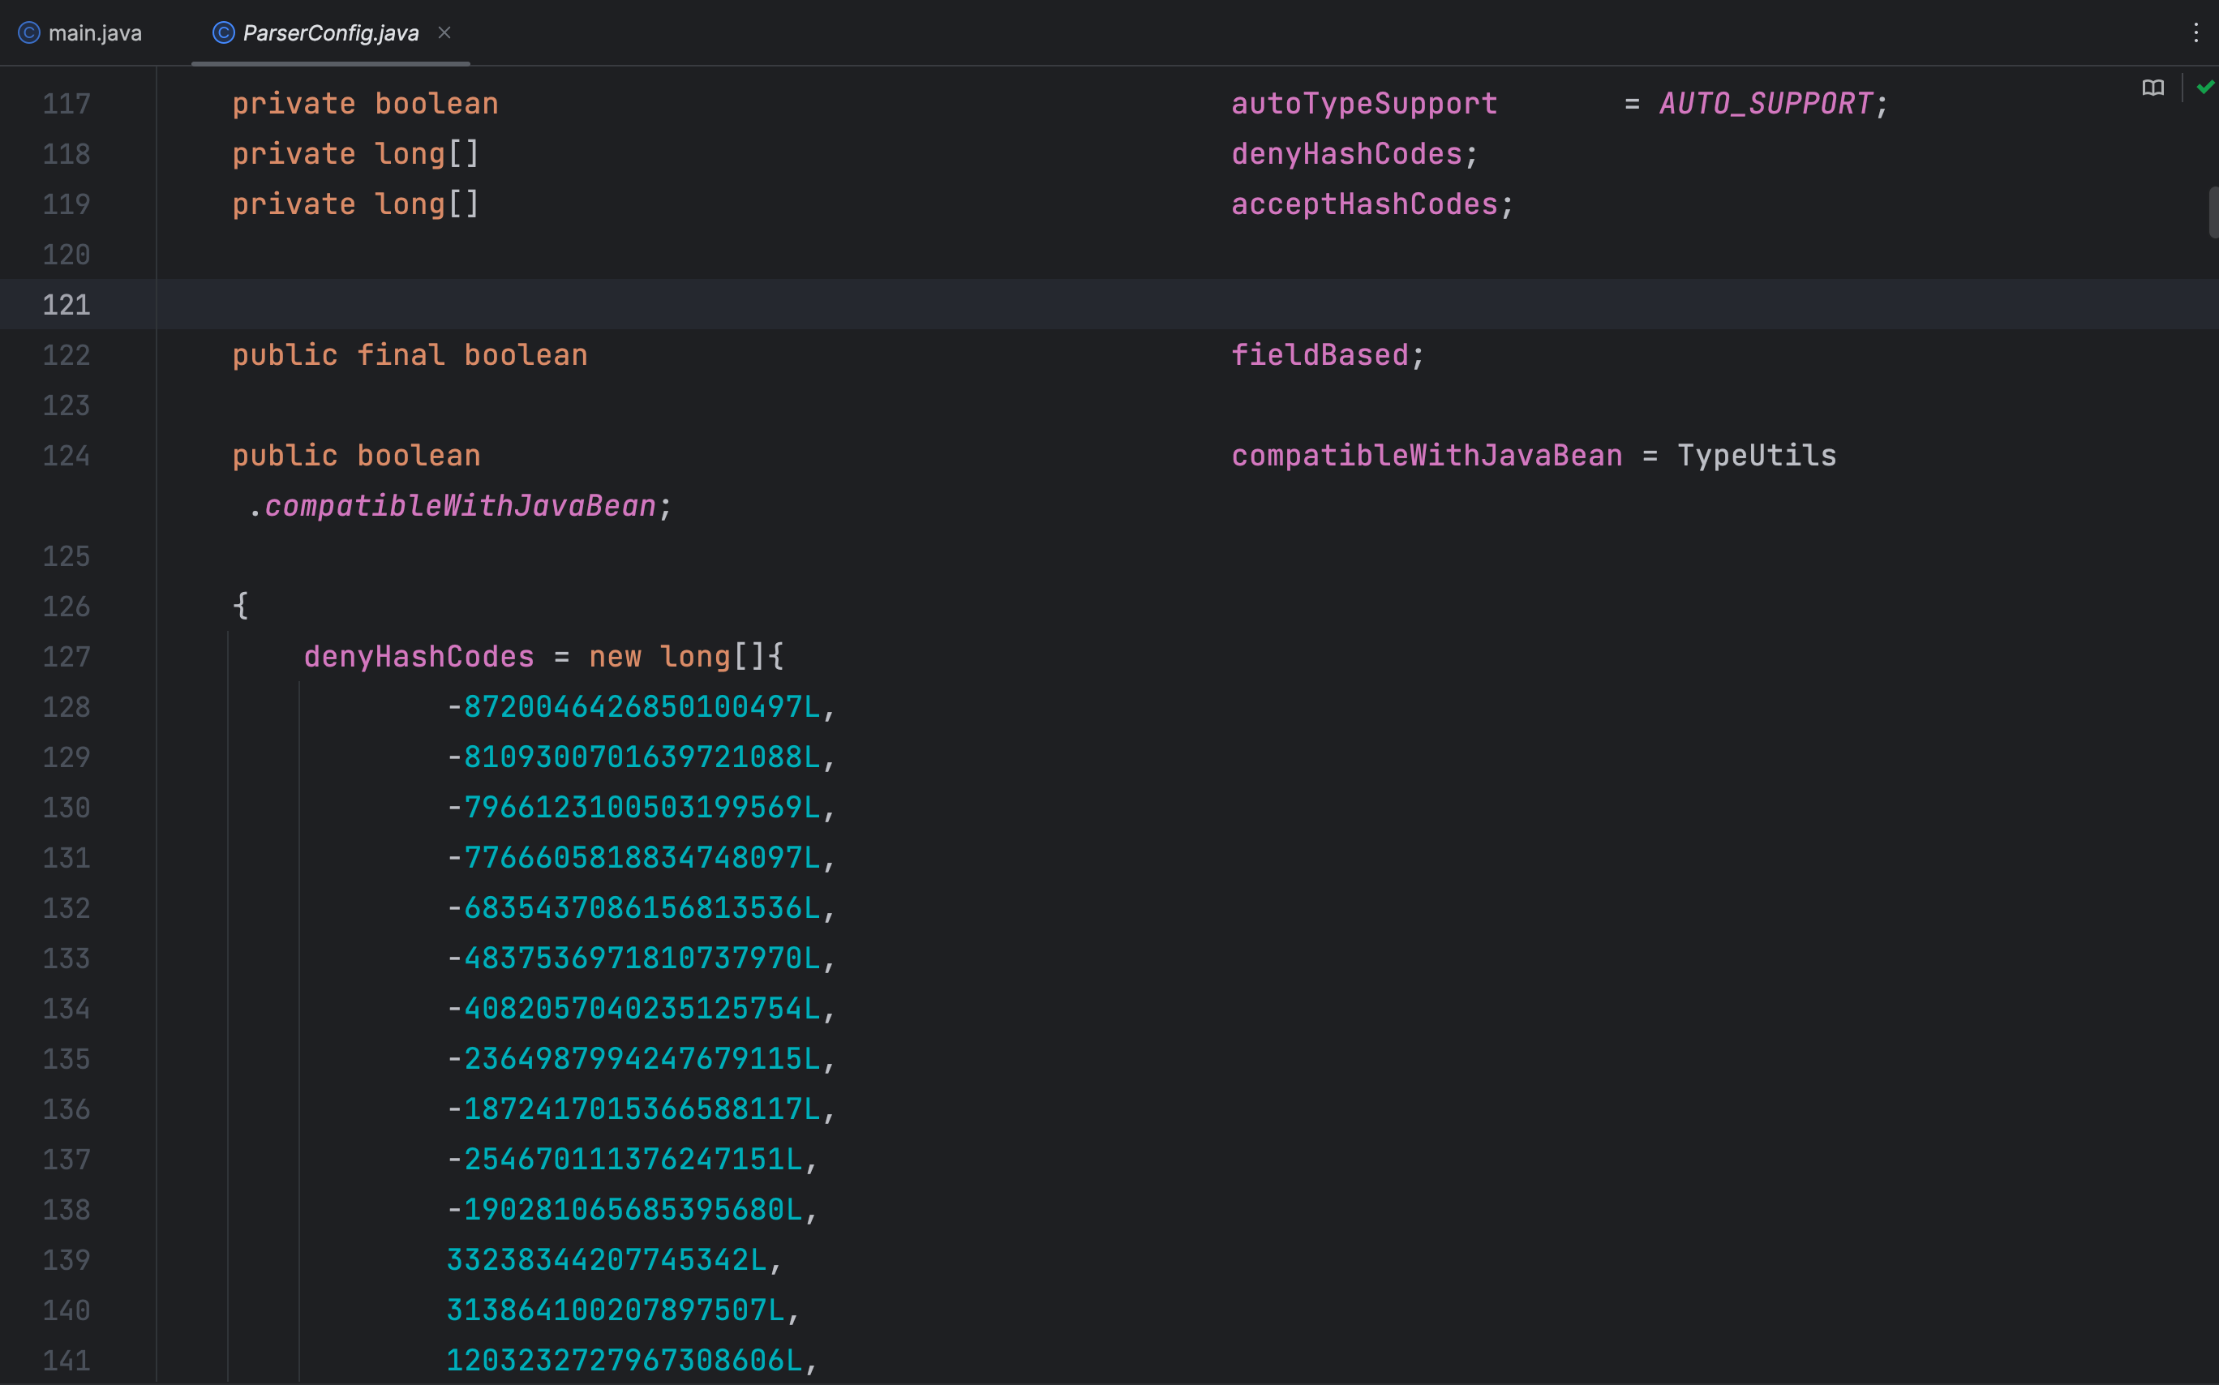Click 'public final boolean' on line 122
Image resolution: width=2219 pixels, height=1385 pixels.
[410, 355]
